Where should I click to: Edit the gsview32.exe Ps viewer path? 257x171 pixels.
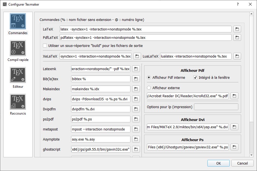click(x=188, y=147)
